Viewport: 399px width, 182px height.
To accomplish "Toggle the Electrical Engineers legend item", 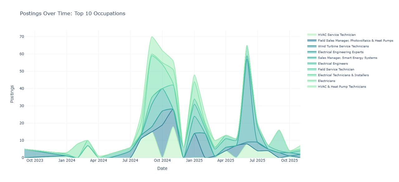I will pos(333,64).
